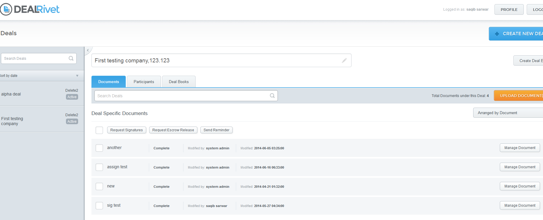Screen dimensions: 543x220
Task: Switch to the Deal Books tab
Action: coord(179,82)
